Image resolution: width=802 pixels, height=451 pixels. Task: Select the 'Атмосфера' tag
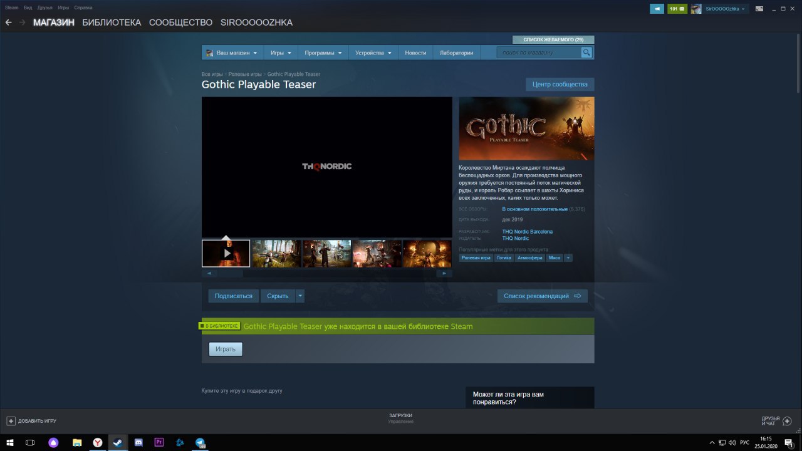[529, 257]
